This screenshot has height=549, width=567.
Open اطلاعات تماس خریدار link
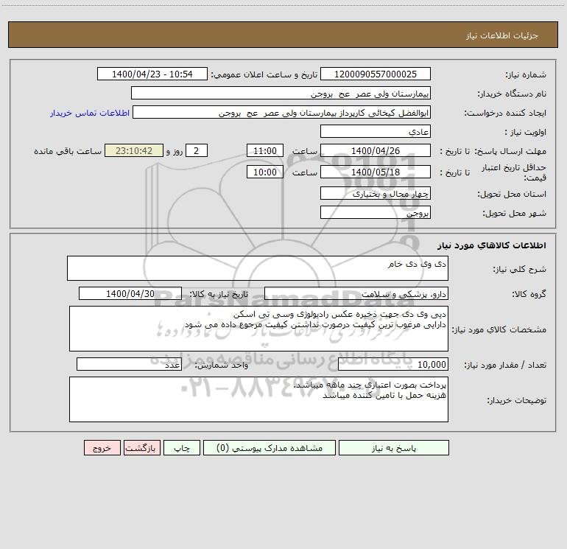coord(90,113)
